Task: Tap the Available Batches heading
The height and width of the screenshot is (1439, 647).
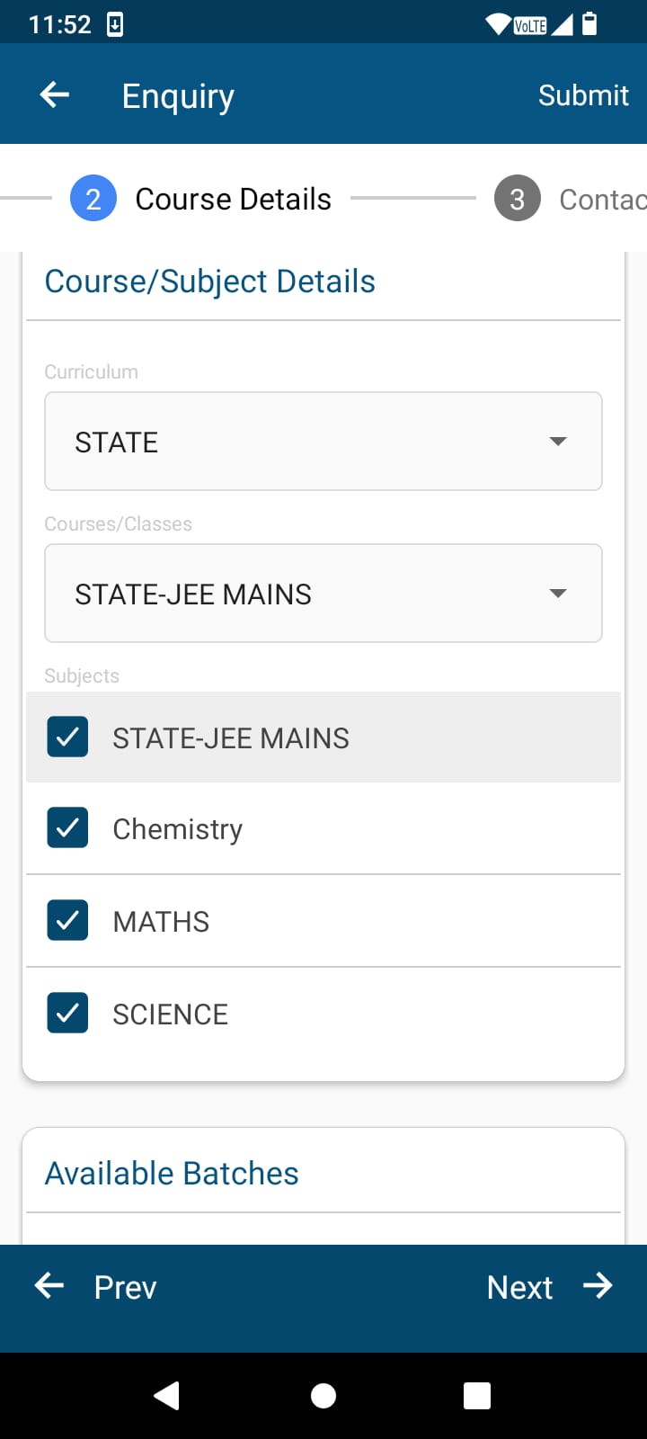Action: coord(172,1173)
